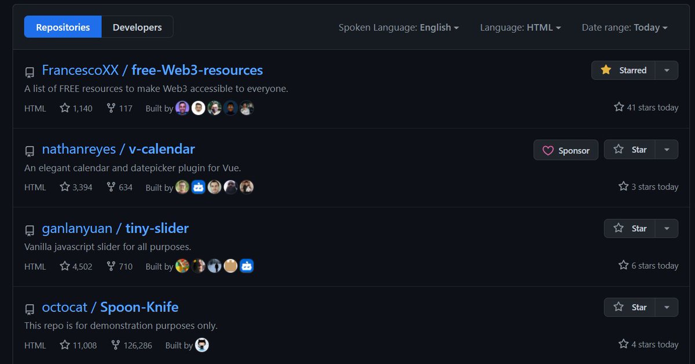The width and height of the screenshot is (695, 364).
Task: View 710 forks of tiny-slider
Action: (x=119, y=266)
